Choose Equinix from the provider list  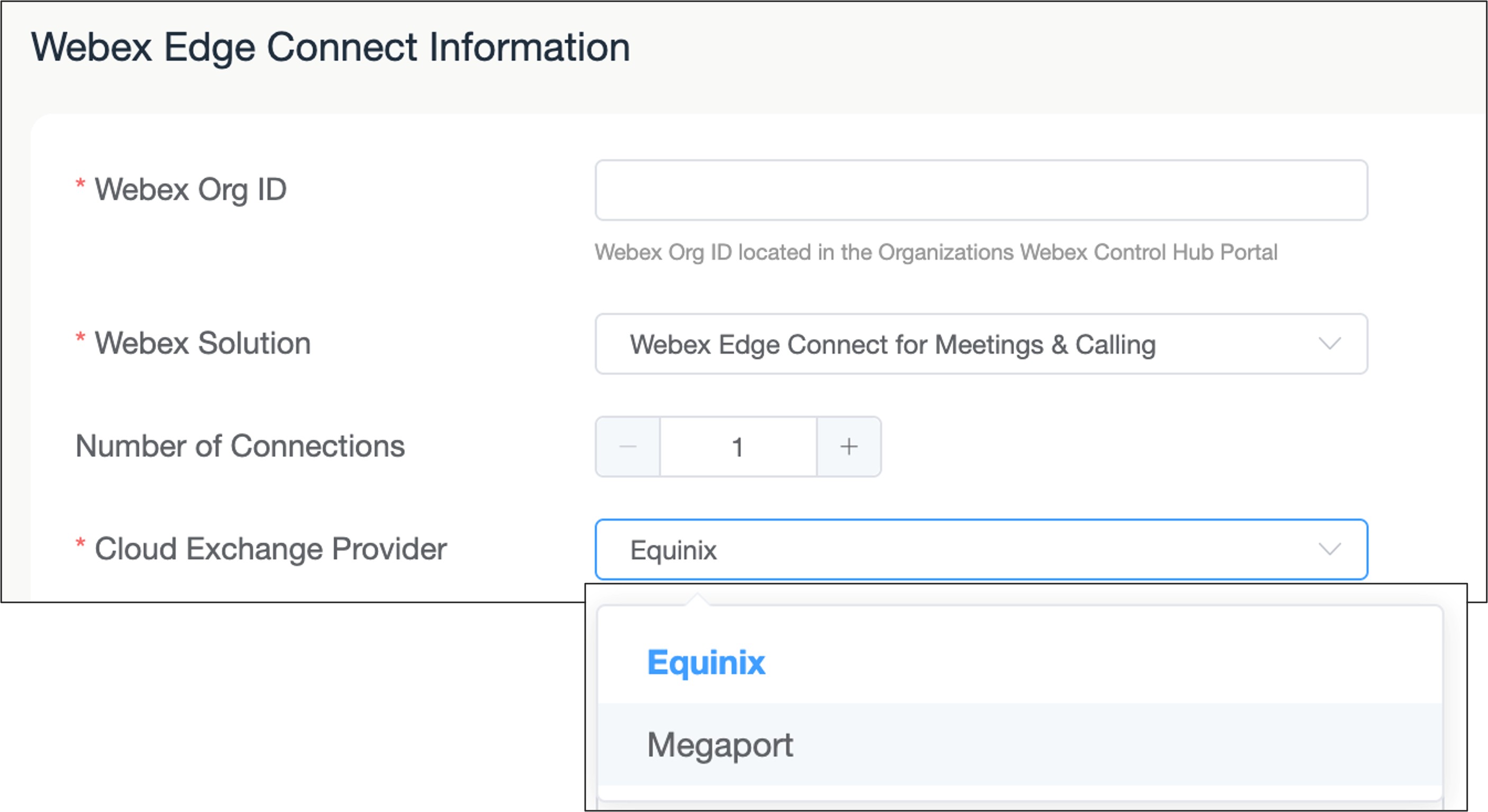point(706,662)
